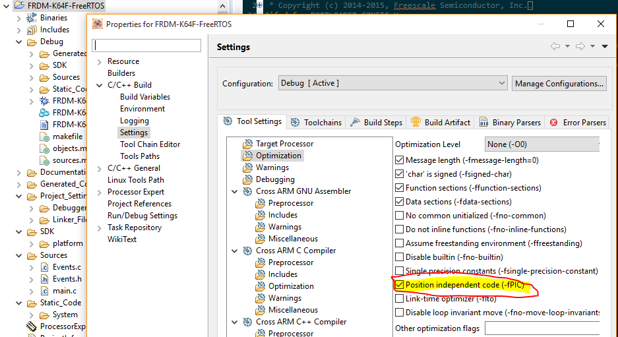Select Tool Chain Editor in sidebar
Image resolution: width=618 pixels, height=337 pixels.
[150, 144]
